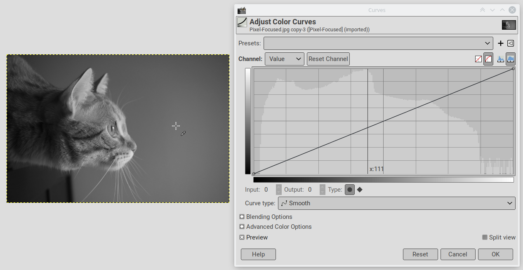This screenshot has width=523, height=270.
Task: Click the image preview thumbnail in header
Action: tap(509, 25)
